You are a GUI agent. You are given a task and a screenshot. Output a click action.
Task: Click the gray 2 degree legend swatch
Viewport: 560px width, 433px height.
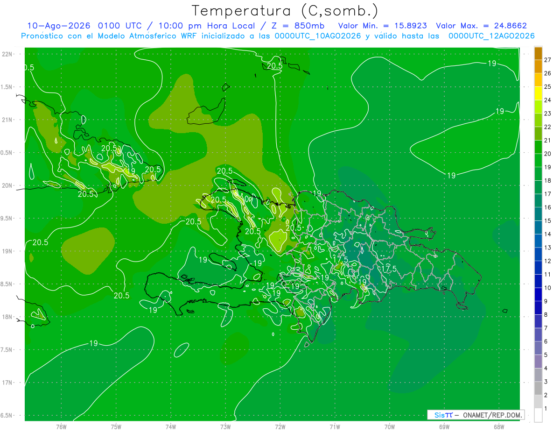point(538,389)
